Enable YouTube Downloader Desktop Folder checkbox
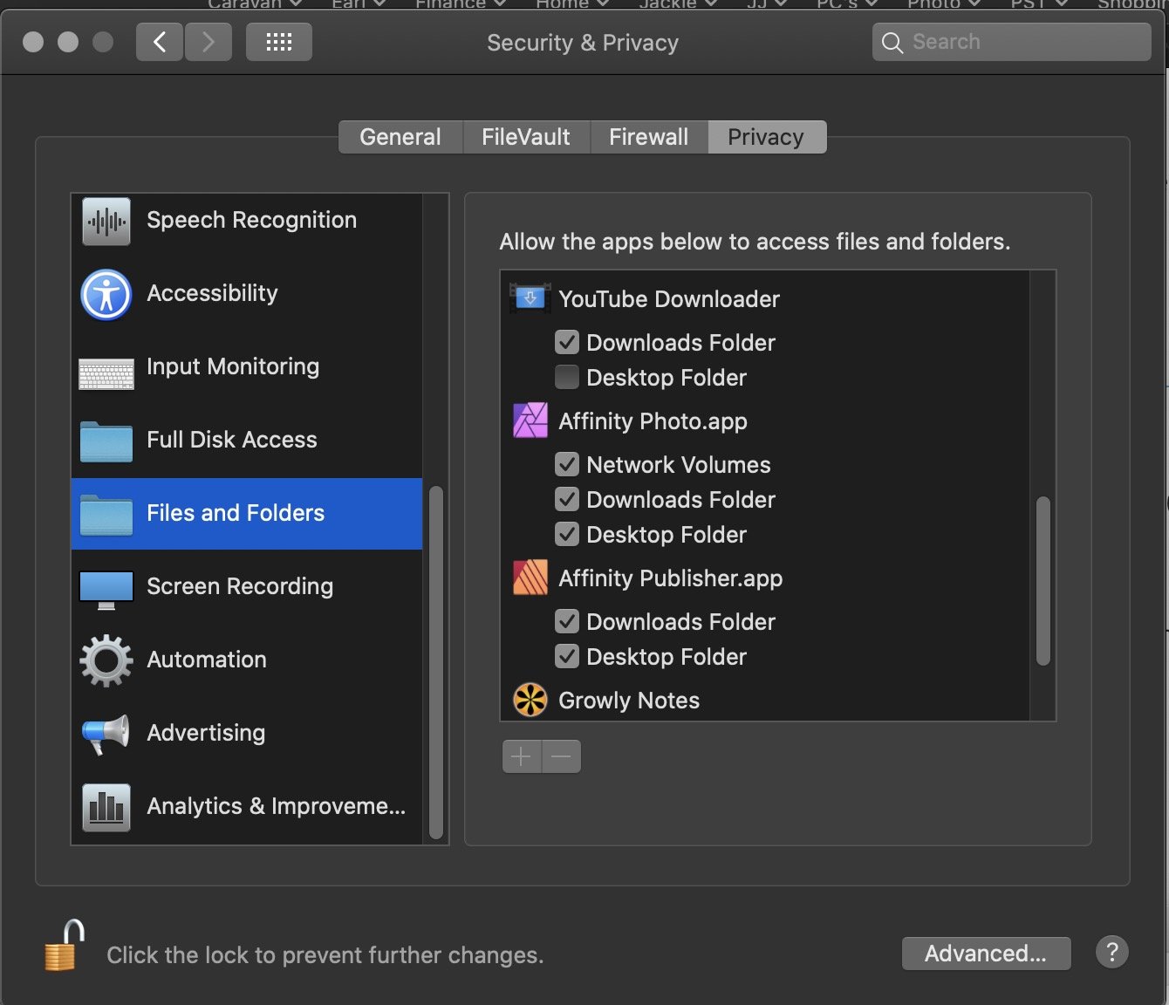Image resolution: width=1169 pixels, height=1005 pixels. 567,377
